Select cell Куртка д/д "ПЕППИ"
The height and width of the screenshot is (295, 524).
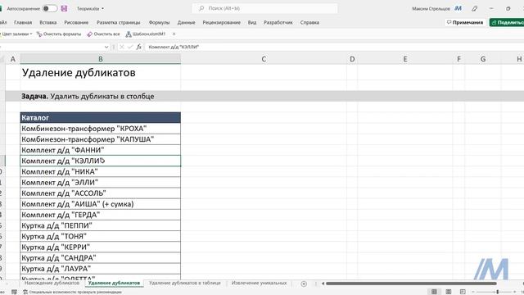[x=100, y=225]
